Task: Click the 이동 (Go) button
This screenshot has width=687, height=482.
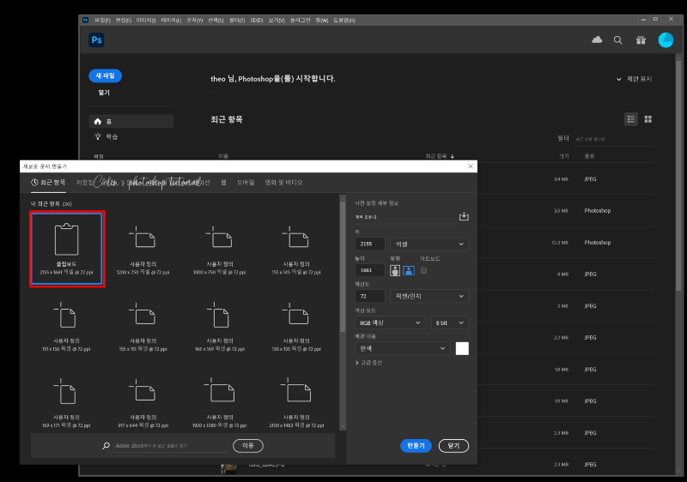Action: click(x=248, y=446)
